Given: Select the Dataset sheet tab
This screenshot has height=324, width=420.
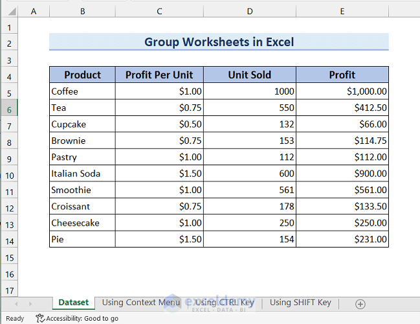Looking at the screenshot, I should pyautogui.click(x=74, y=303).
